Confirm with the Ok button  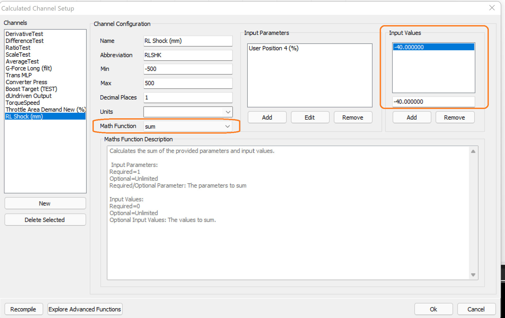pyautogui.click(x=433, y=309)
